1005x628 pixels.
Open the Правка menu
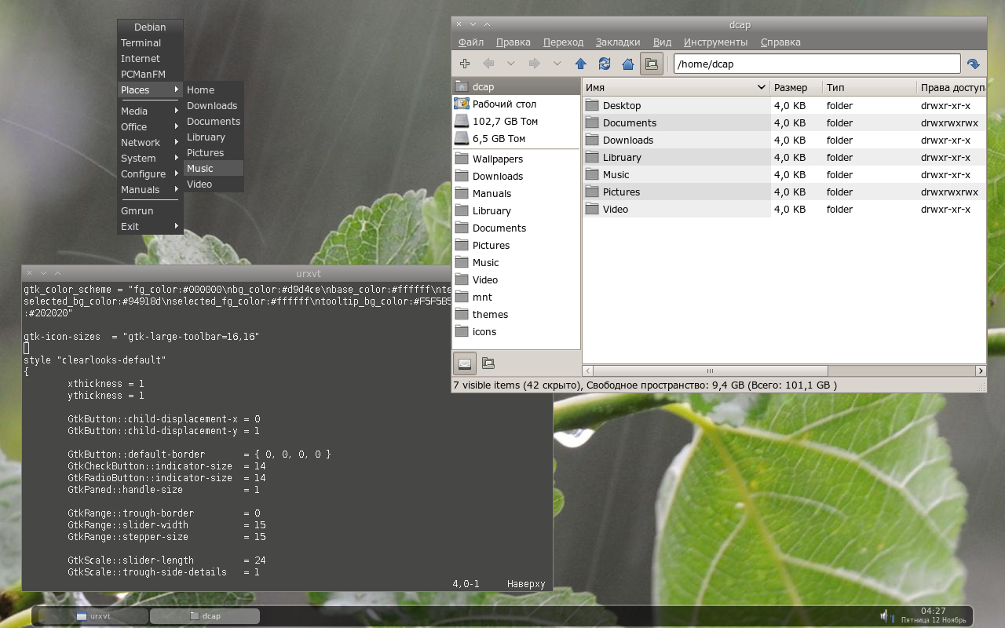[x=513, y=42]
